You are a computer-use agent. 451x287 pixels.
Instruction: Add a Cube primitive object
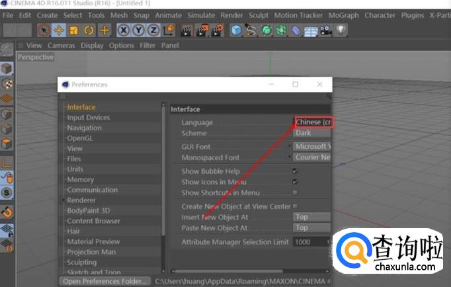(236, 30)
